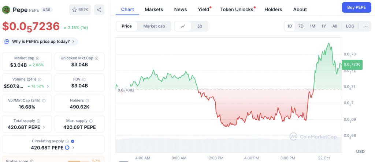
Task: Click the share icon next to the watchlist
Action: [x=99, y=9]
